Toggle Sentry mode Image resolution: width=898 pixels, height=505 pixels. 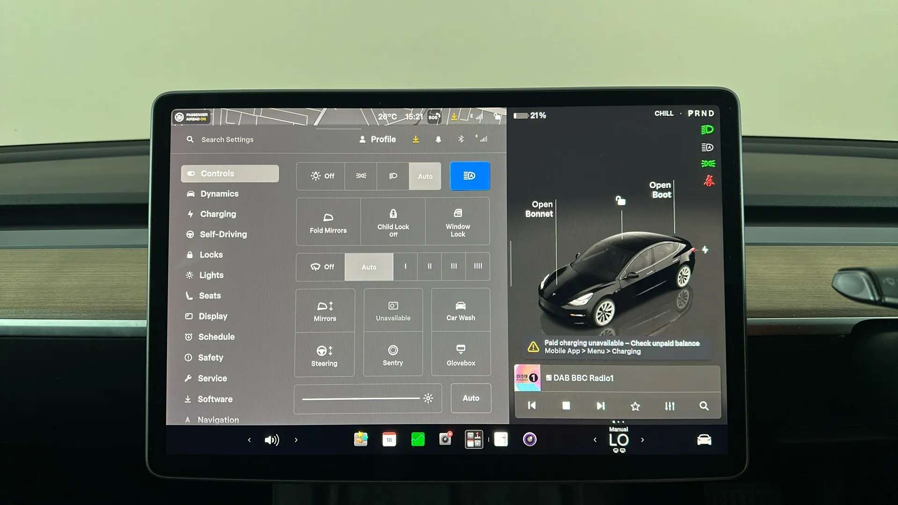point(393,355)
